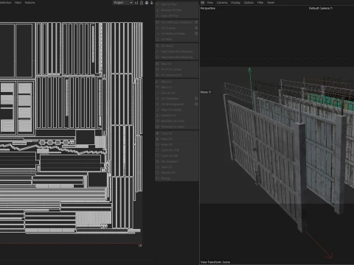The height and width of the screenshot is (265, 354).
Task: Open the Paint menu in UV editor
Action: point(18,2)
